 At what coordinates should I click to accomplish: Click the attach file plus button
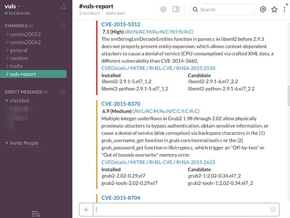[x=86, y=209]
